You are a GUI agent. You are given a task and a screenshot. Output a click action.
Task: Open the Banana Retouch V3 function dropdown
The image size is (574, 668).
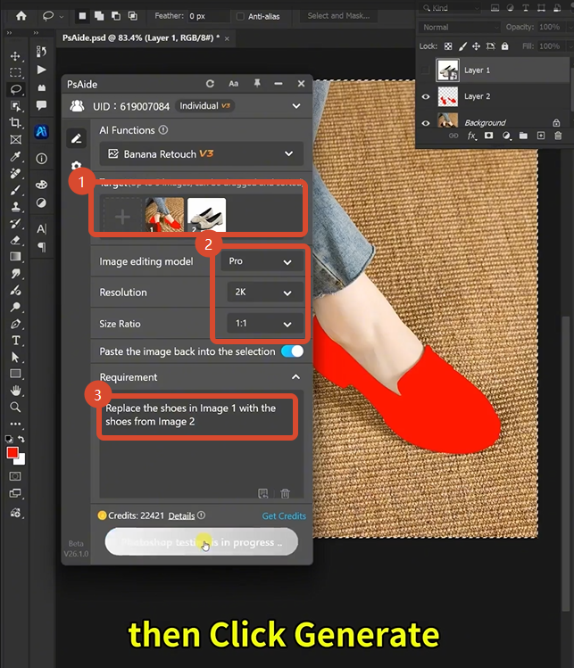(x=201, y=153)
